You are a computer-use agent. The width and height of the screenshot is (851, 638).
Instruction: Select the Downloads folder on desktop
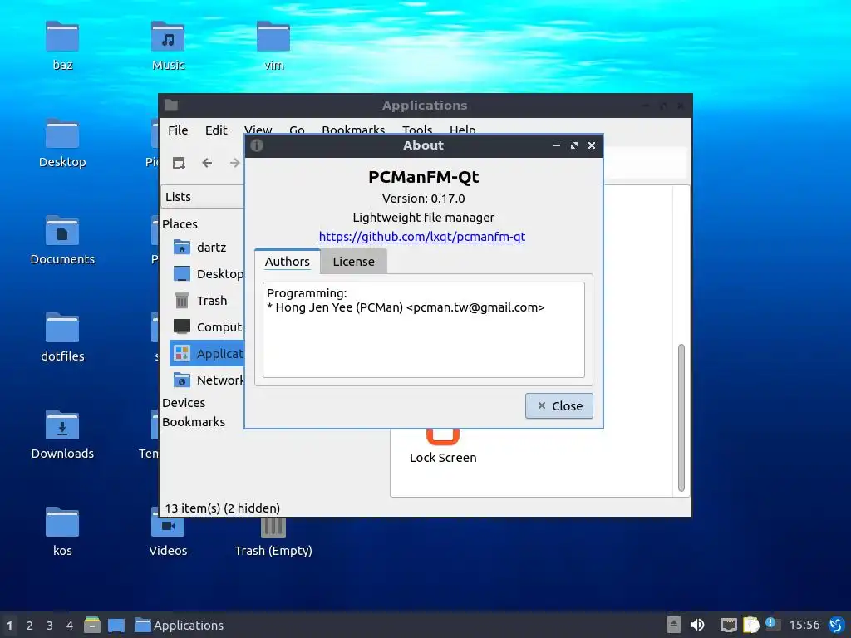click(62, 434)
